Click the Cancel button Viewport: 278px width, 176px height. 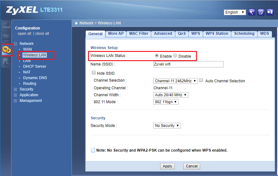coord(192,166)
